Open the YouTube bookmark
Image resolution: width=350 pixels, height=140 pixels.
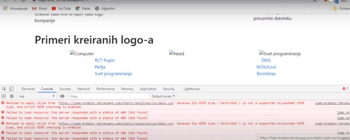[x=61, y=9]
